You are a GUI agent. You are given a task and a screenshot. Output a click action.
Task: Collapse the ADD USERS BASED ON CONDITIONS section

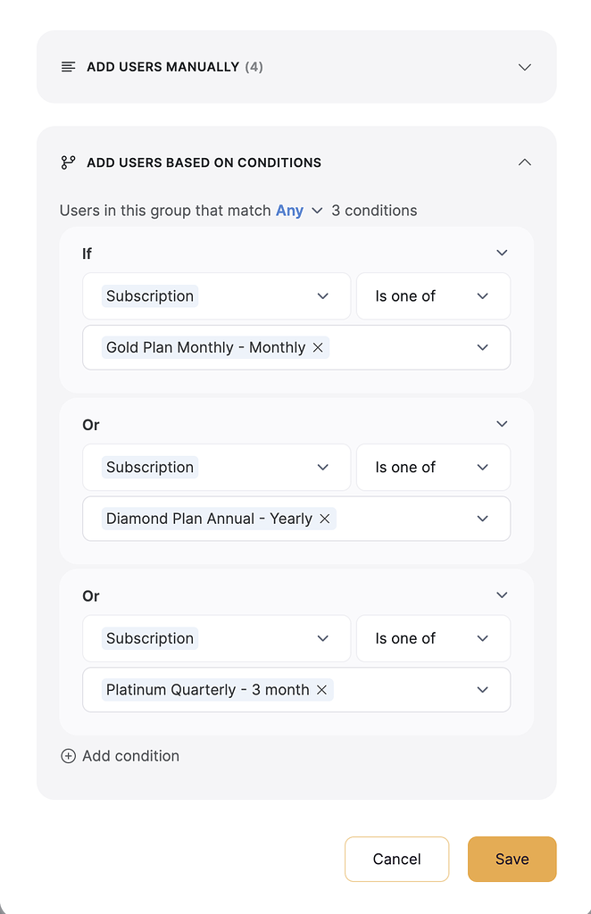click(x=525, y=162)
